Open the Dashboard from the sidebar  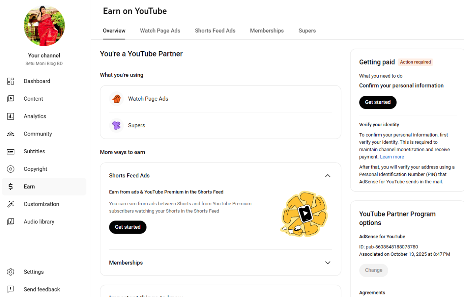37,81
